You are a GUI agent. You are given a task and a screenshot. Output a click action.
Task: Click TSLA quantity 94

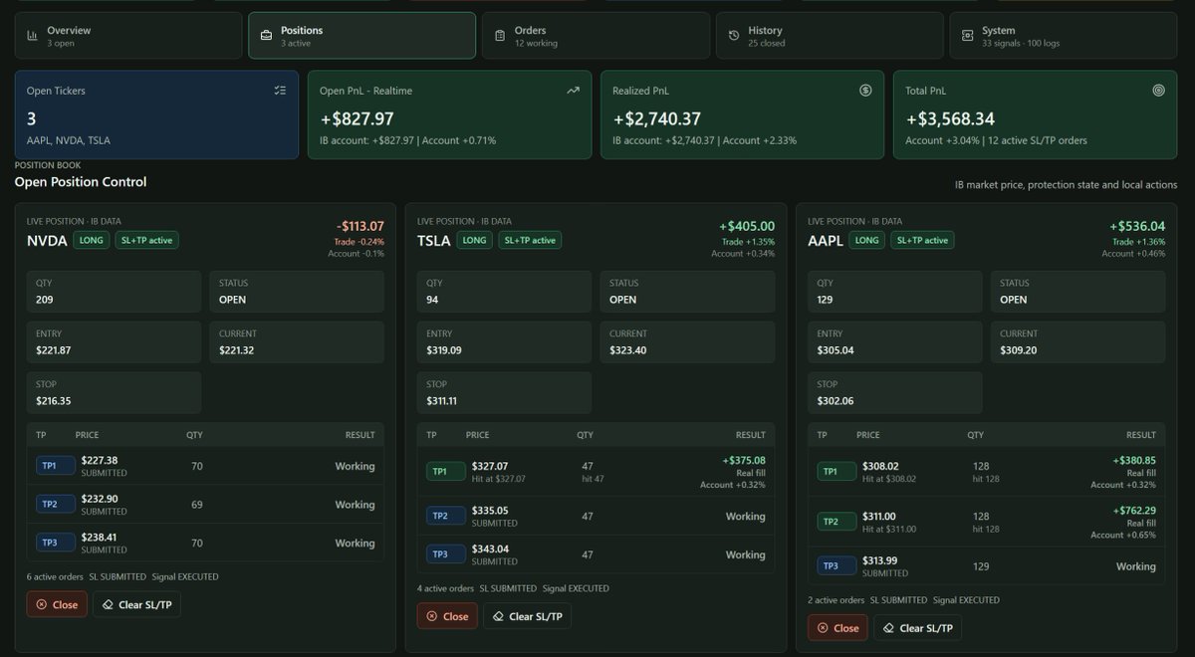(x=432, y=300)
